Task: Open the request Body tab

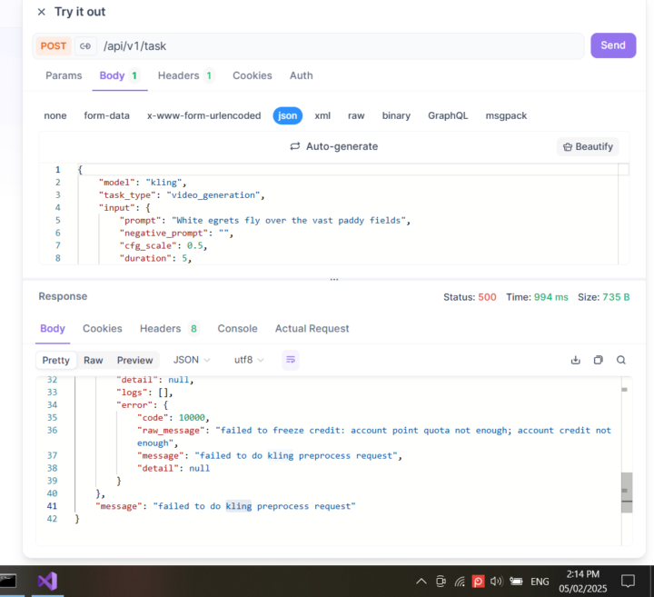Action: 120,75
